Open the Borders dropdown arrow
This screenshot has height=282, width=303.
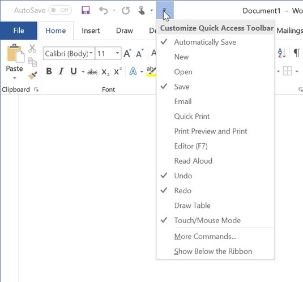click(x=297, y=71)
